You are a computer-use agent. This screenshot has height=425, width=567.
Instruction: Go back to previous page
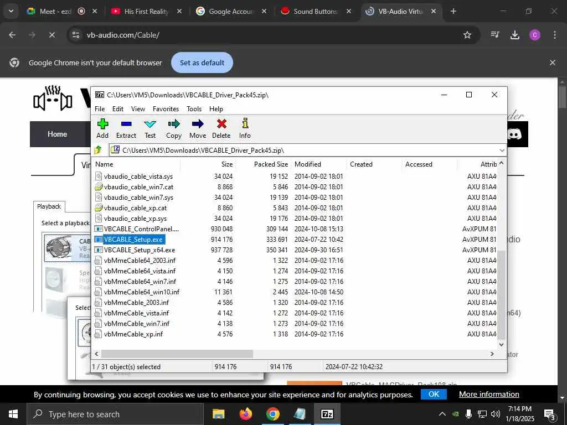point(12,35)
